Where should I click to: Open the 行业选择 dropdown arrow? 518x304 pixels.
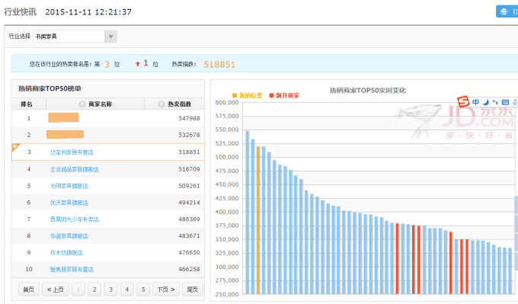[x=110, y=37]
